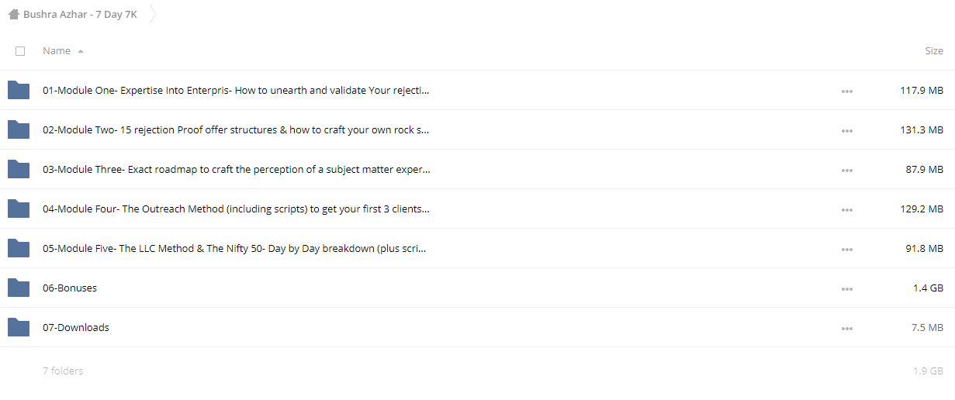Open the 02-Module Two folder icon
The width and height of the screenshot is (955, 400).
point(19,129)
